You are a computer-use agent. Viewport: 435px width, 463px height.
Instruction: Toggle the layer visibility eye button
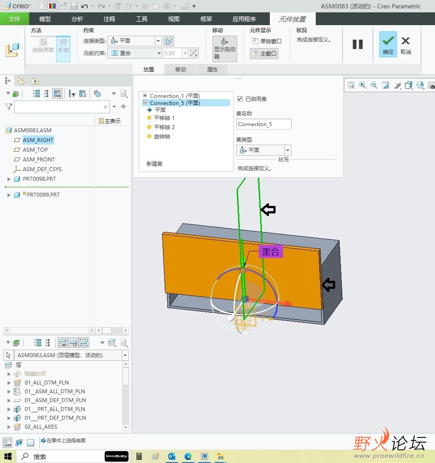pyautogui.click(x=63, y=343)
